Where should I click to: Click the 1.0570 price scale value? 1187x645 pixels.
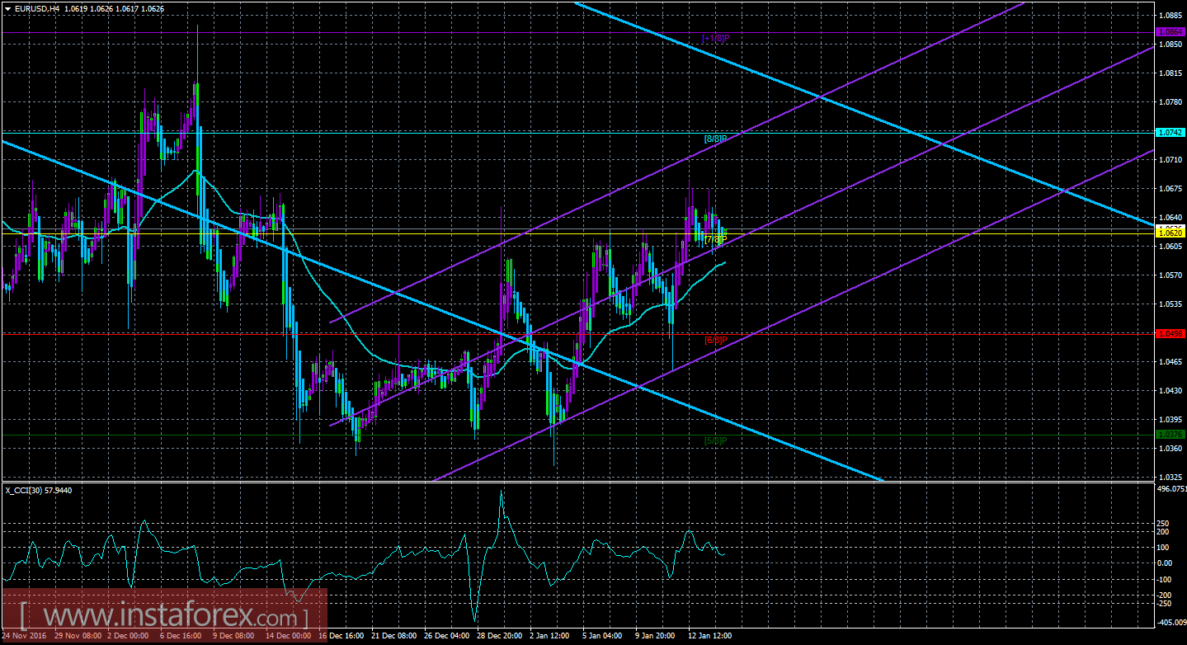[x=1171, y=275]
